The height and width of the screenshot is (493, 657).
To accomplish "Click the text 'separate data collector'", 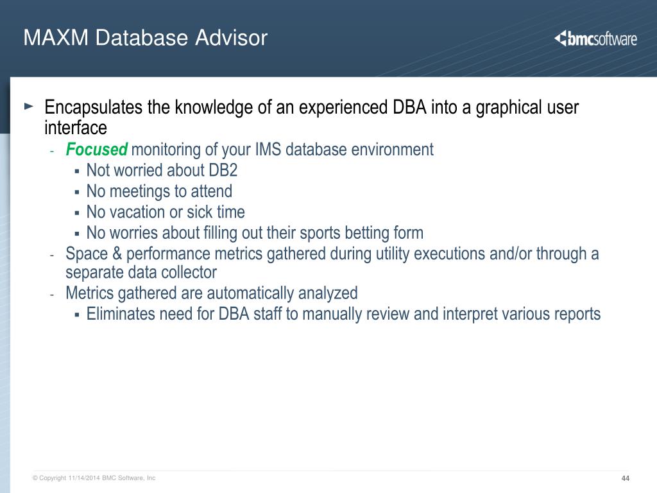I will [141, 272].
